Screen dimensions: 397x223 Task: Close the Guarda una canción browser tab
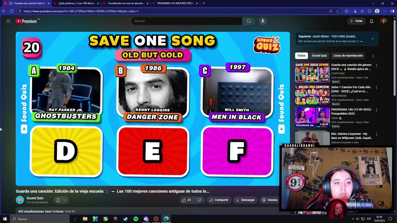(x=48, y=3)
